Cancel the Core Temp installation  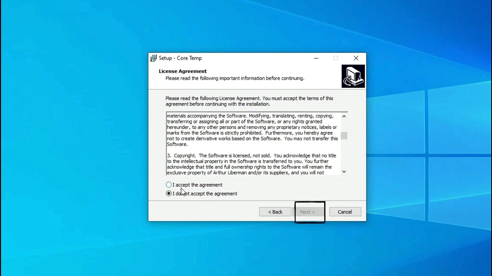pos(344,212)
